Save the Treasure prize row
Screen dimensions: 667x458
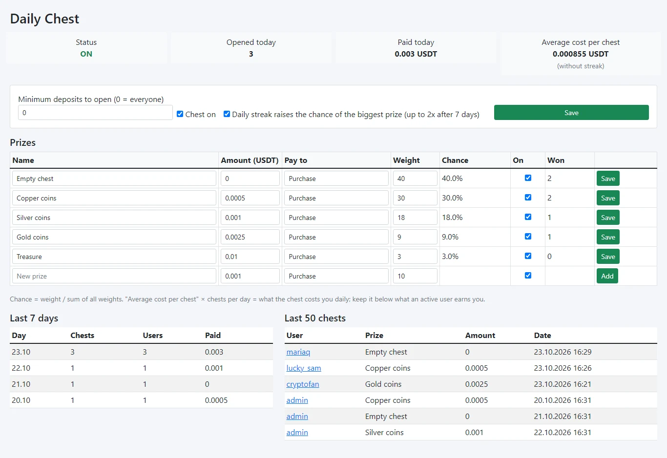pyautogui.click(x=608, y=257)
